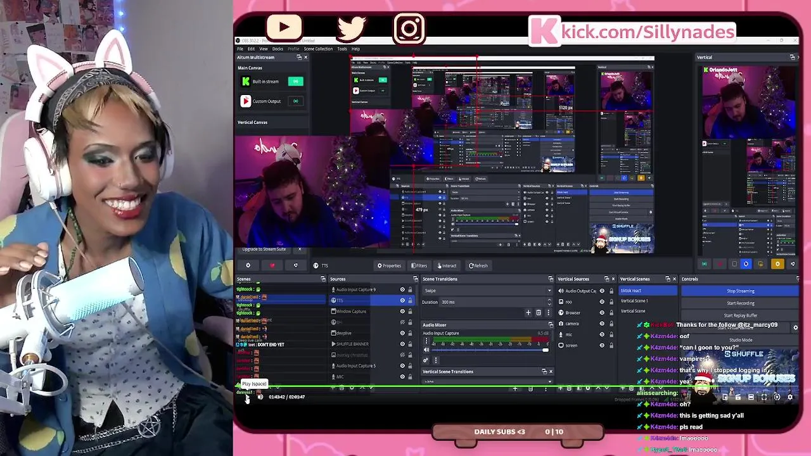Dismiss the Upgrade to Stream Suite banner

tap(300, 249)
